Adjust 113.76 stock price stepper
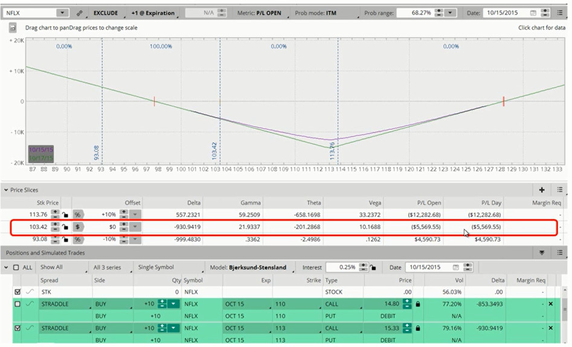 (55, 215)
